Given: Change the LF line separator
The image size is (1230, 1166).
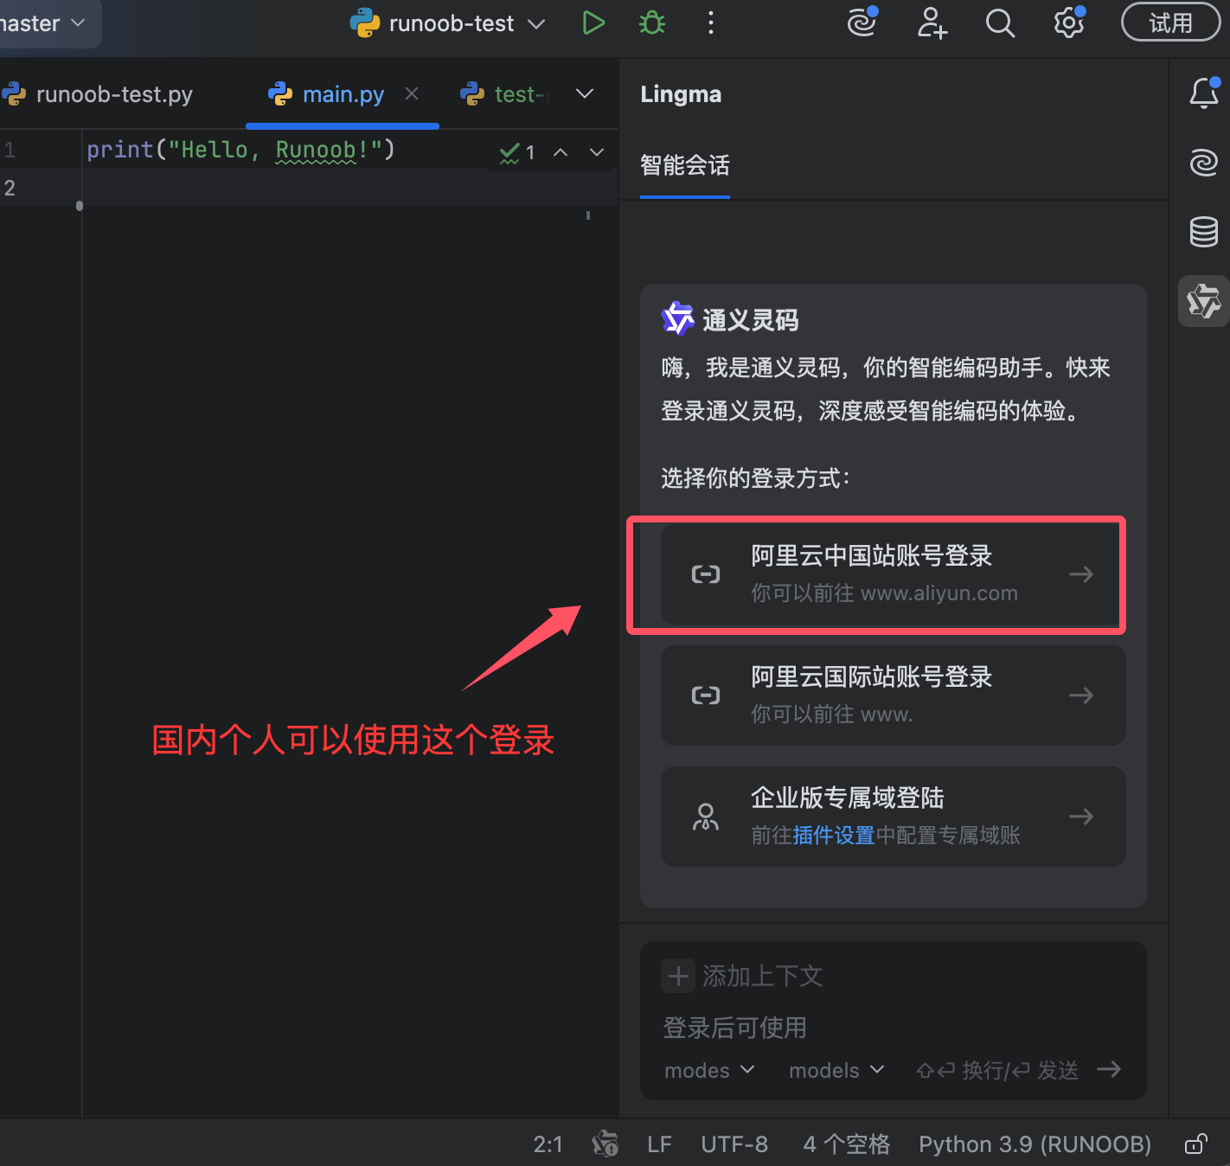Looking at the screenshot, I should pos(659,1144).
